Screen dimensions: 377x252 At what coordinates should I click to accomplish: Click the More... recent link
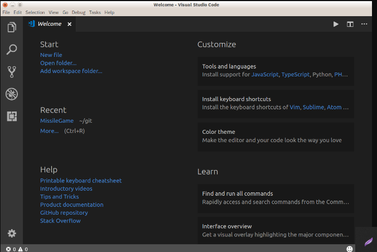pyautogui.click(x=49, y=131)
